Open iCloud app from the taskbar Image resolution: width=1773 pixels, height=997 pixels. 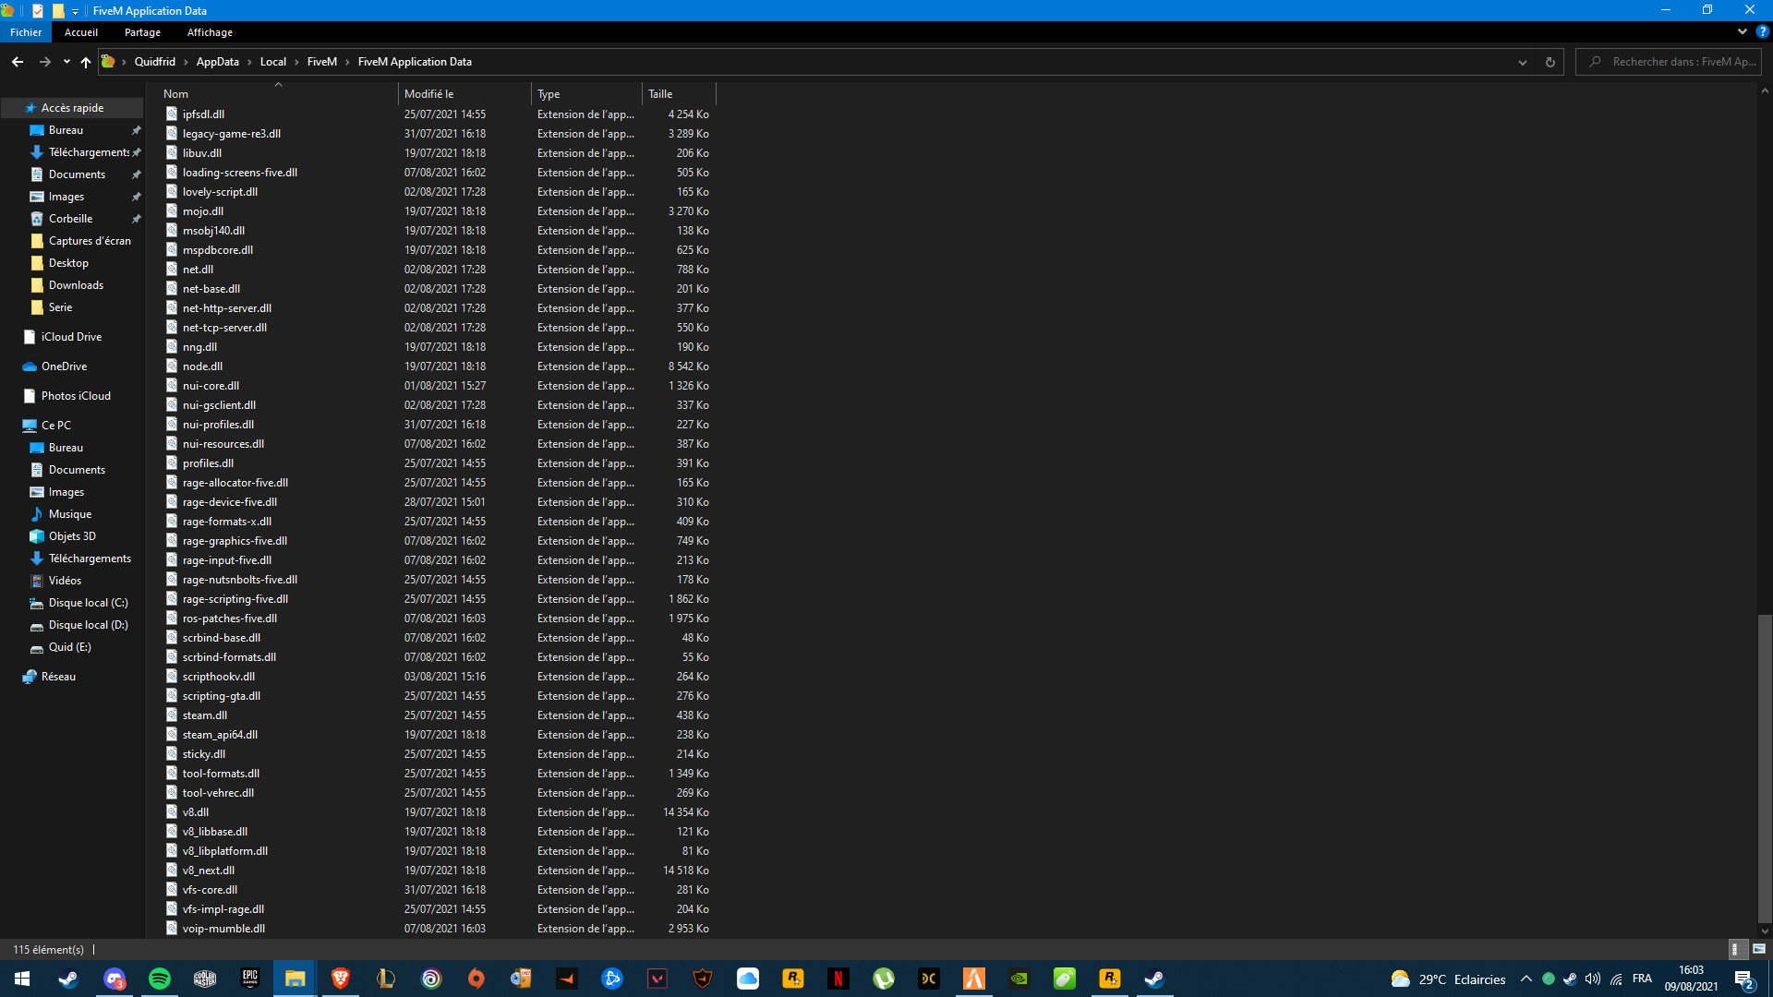coord(748,979)
